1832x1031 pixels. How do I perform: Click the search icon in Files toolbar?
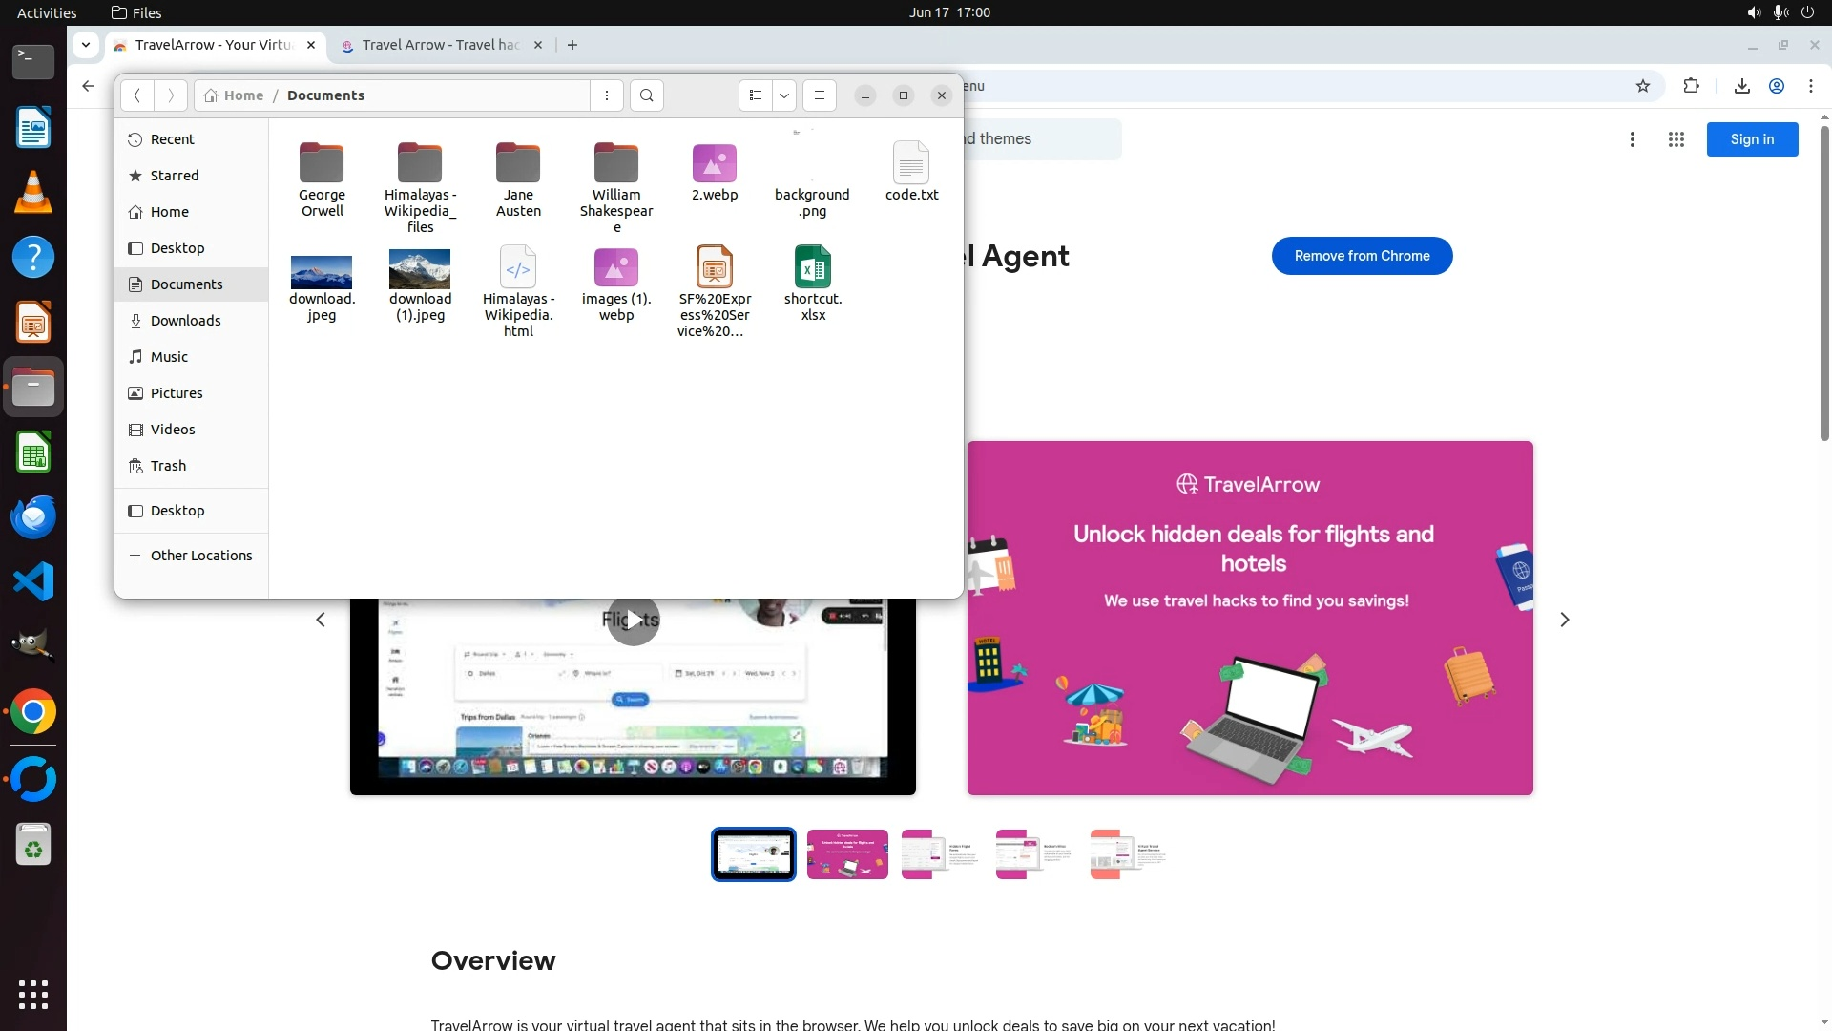[x=647, y=95]
